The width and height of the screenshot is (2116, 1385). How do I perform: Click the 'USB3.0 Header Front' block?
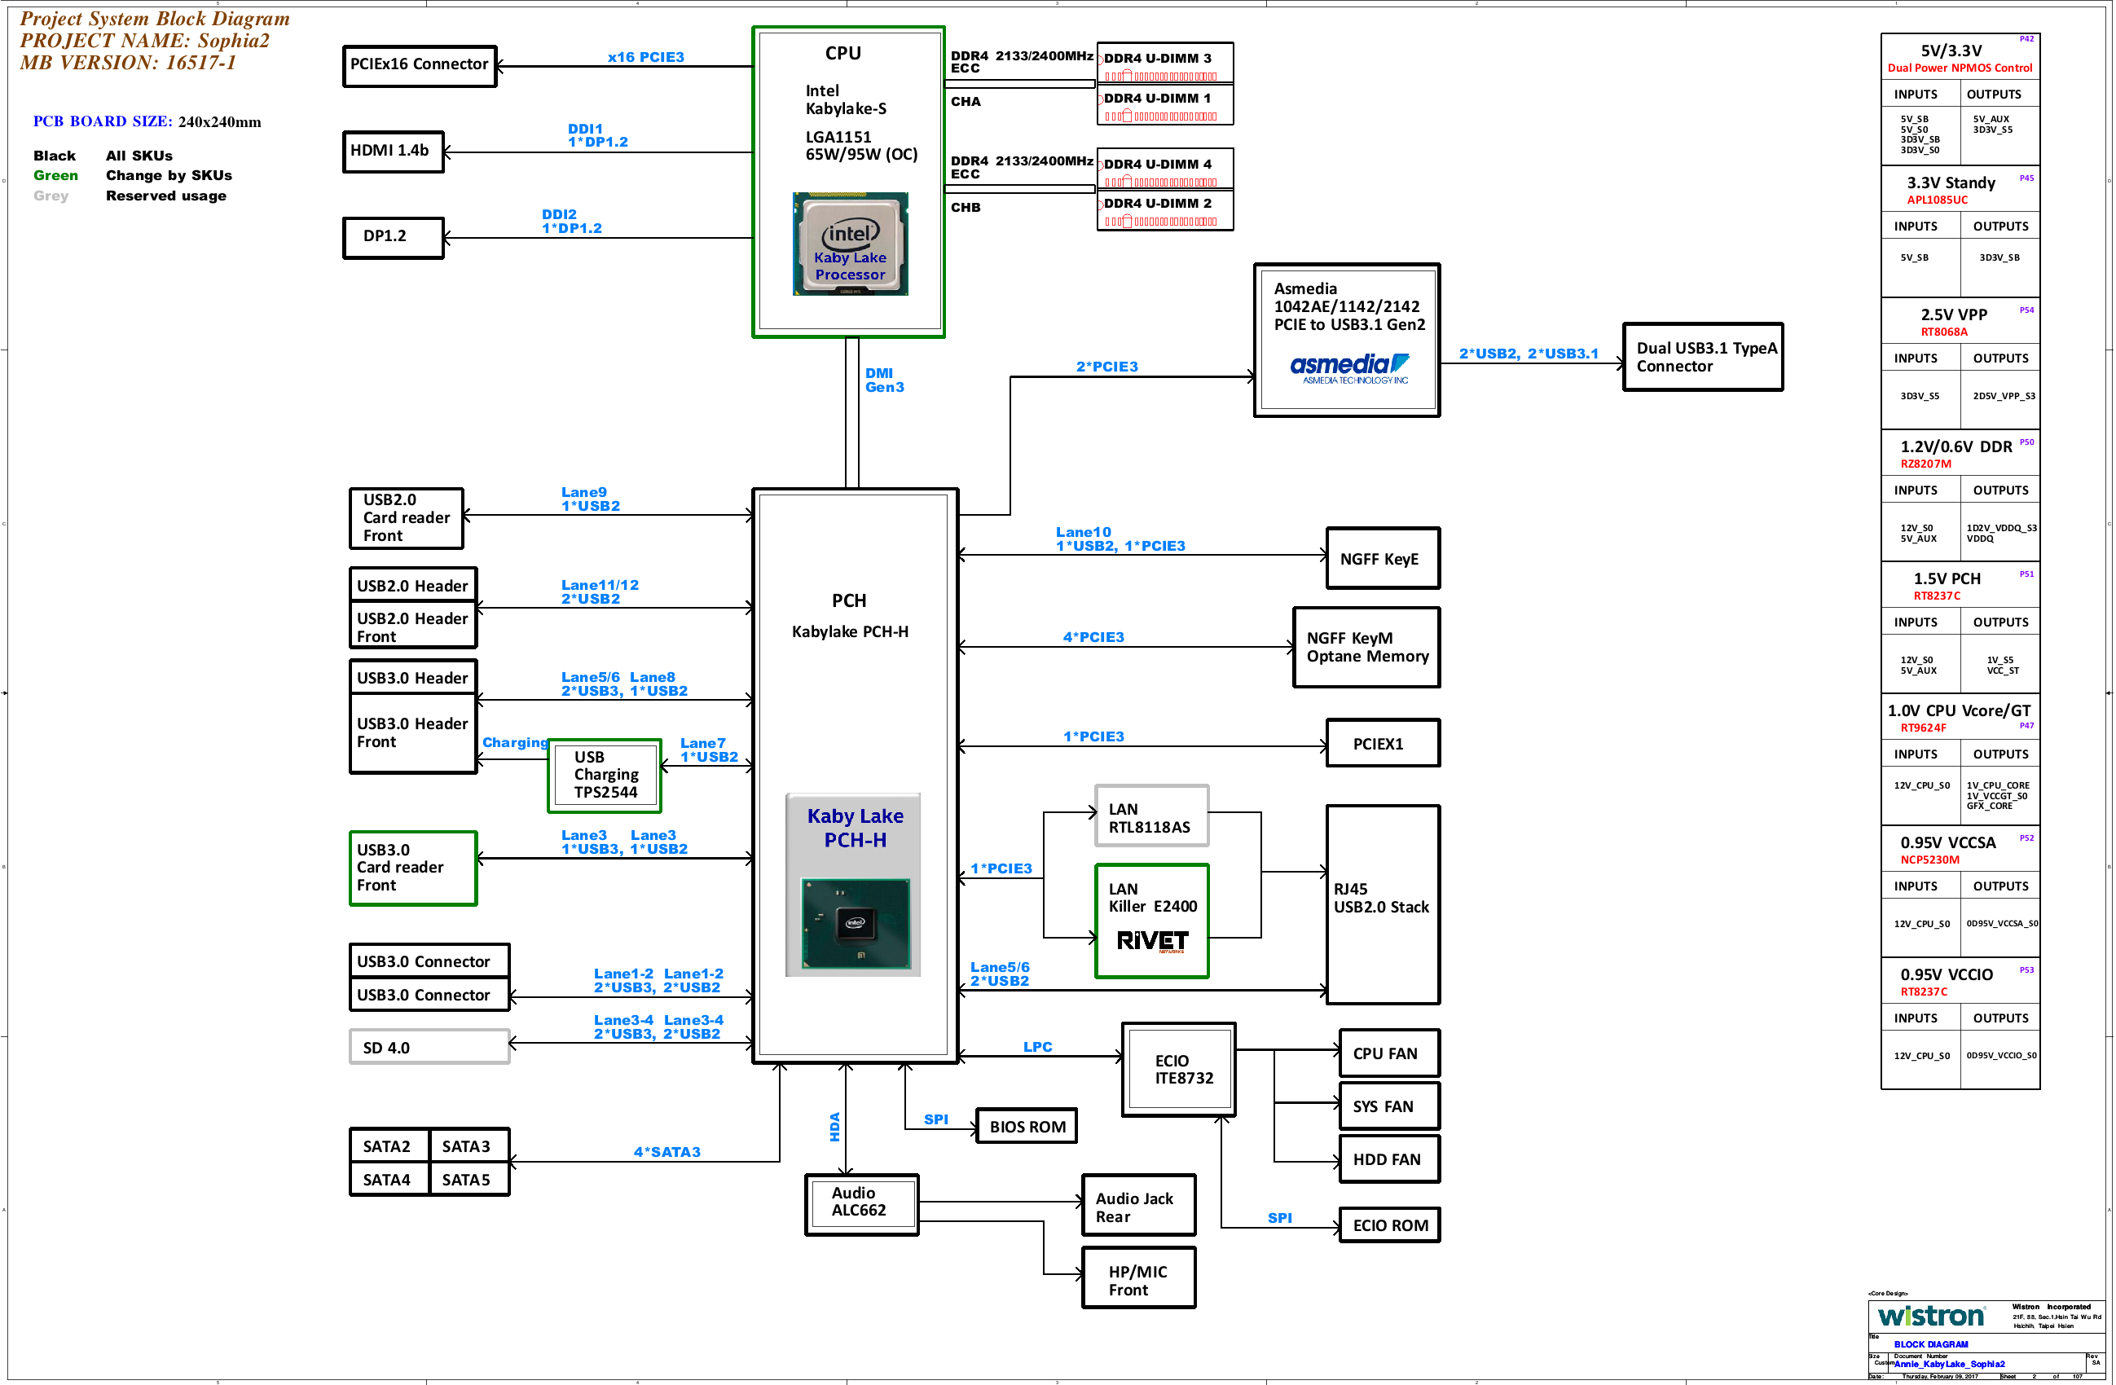coord(413,733)
